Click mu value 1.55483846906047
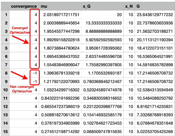The width and height of the screenshot is (175, 136). [62, 65]
